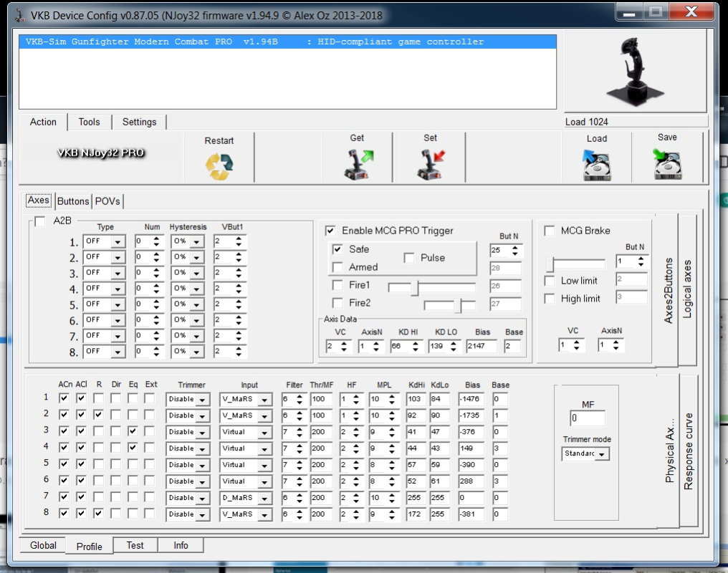Select the Response curve vertical tab
This screenshot has height=573, width=728.
[689, 451]
